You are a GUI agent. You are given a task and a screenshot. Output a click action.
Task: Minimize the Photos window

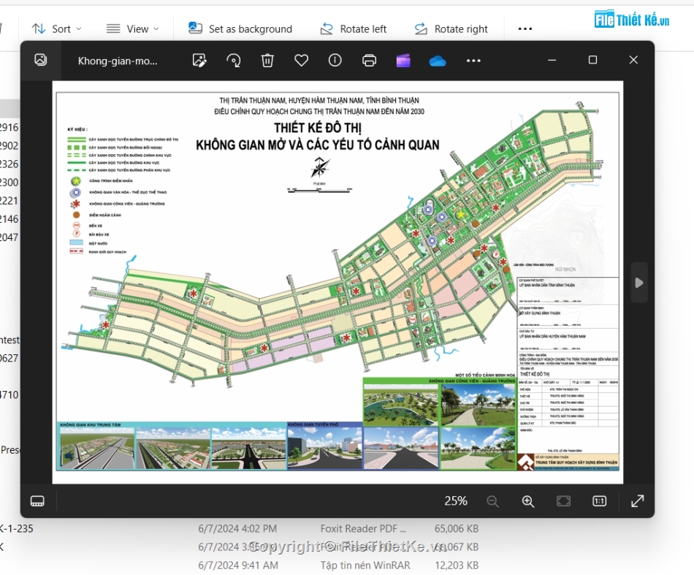pos(552,60)
